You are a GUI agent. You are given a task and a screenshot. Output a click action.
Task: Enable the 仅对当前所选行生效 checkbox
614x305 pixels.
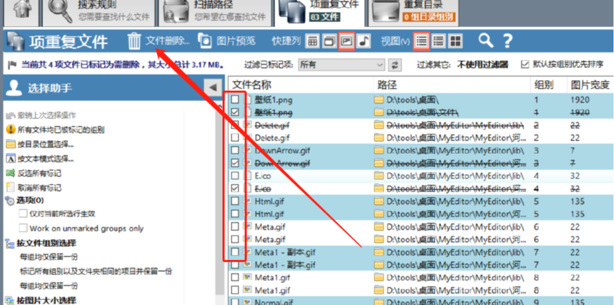[x=23, y=214]
